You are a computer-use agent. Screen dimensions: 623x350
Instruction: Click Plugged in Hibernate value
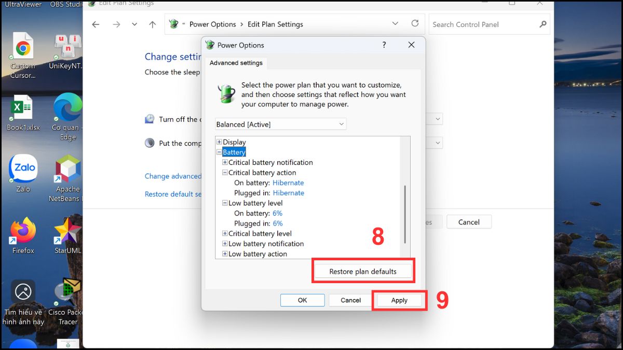289,193
